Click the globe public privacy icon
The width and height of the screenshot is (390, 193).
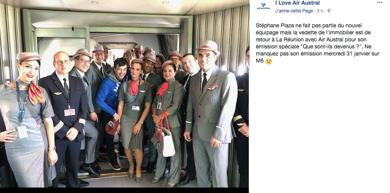[x=330, y=11]
